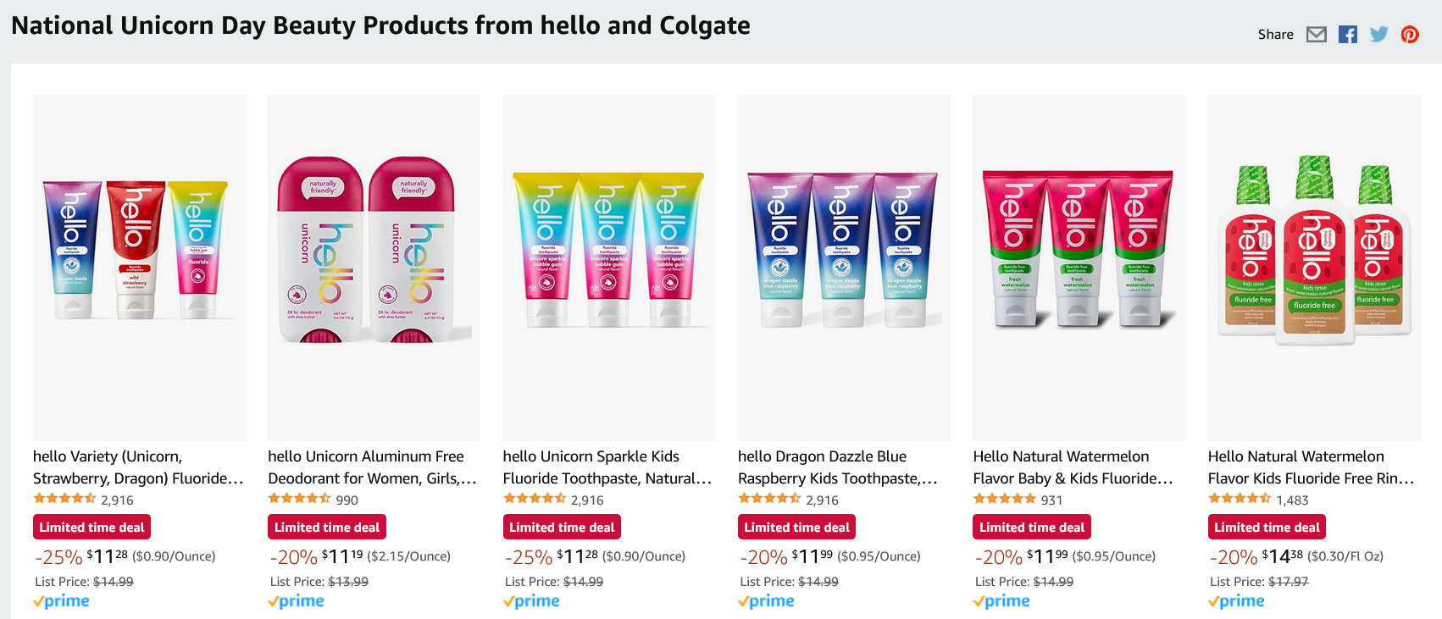Image resolution: width=1442 pixels, height=619 pixels.
Task: Share this page via email icon
Action: point(1316,35)
